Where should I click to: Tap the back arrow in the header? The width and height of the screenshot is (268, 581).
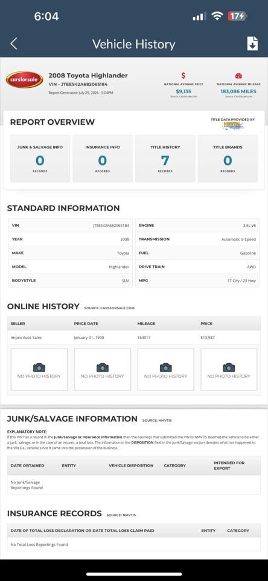14,44
